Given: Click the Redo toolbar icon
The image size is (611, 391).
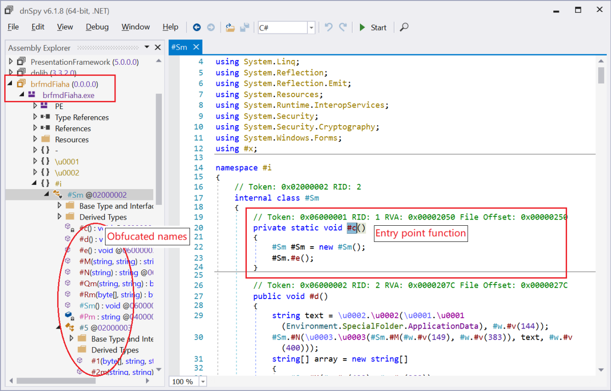Looking at the screenshot, I should click(343, 28).
